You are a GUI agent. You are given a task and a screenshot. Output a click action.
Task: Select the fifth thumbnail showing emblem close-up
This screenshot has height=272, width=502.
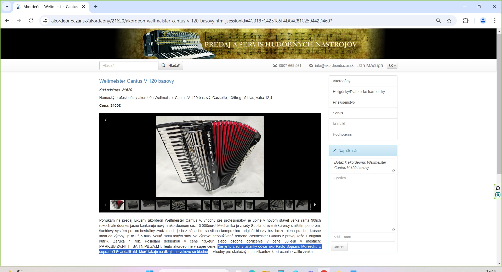(x=179, y=205)
